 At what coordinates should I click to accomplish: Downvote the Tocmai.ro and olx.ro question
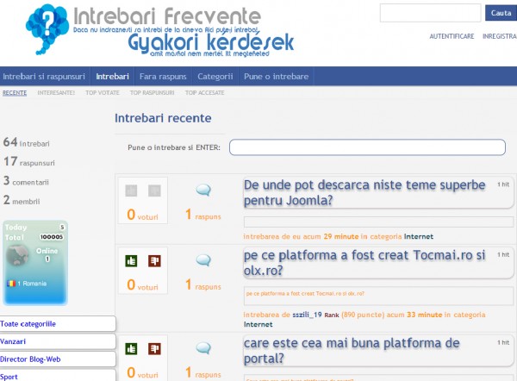coord(154,260)
